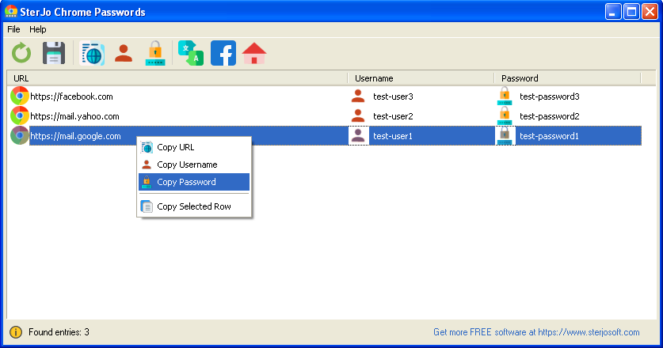The image size is (663, 348).
Task: Click the Found entries: 3 status text
Action: [59, 332]
